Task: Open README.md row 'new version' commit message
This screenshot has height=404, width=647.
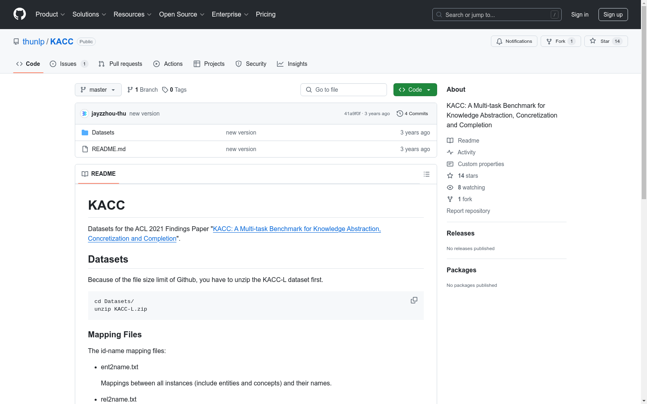Action: (241, 149)
